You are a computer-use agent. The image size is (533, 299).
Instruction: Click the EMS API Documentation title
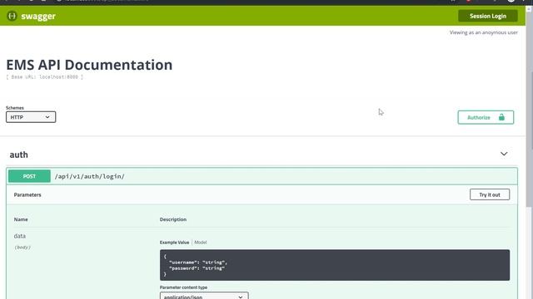coord(89,65)
